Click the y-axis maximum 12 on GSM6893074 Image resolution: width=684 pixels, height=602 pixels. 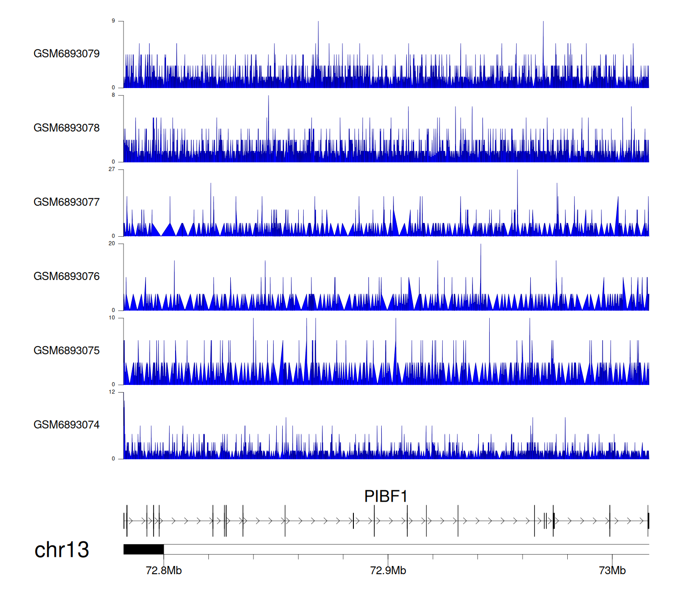[x=112, y=392]
